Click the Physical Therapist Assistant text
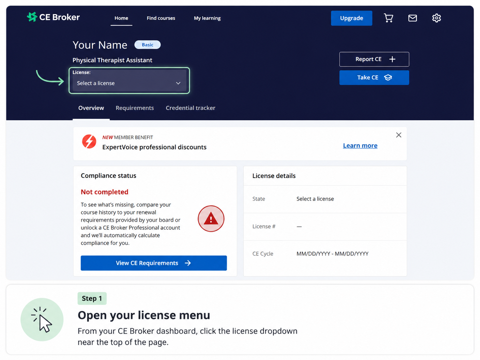 [112, 60]
